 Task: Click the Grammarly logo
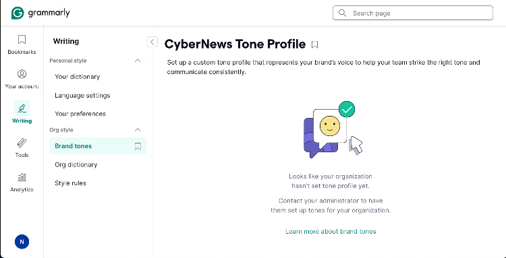40,13
